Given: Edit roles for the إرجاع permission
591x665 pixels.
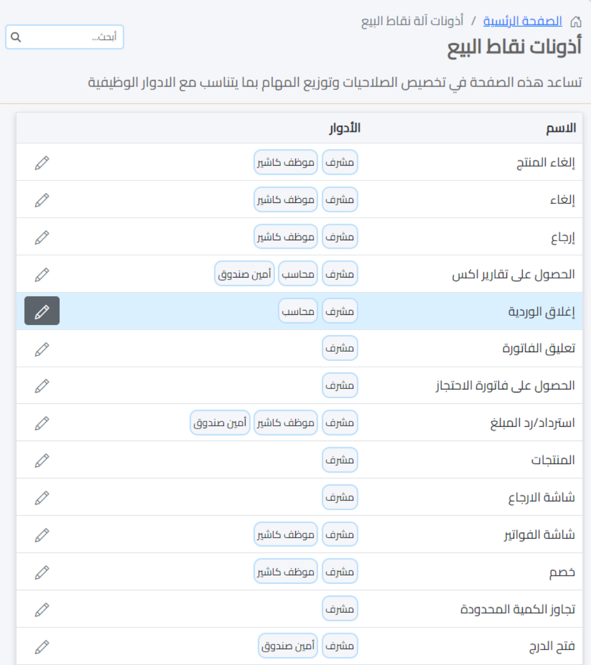Looking at the screenshot, I should (42, 237).
